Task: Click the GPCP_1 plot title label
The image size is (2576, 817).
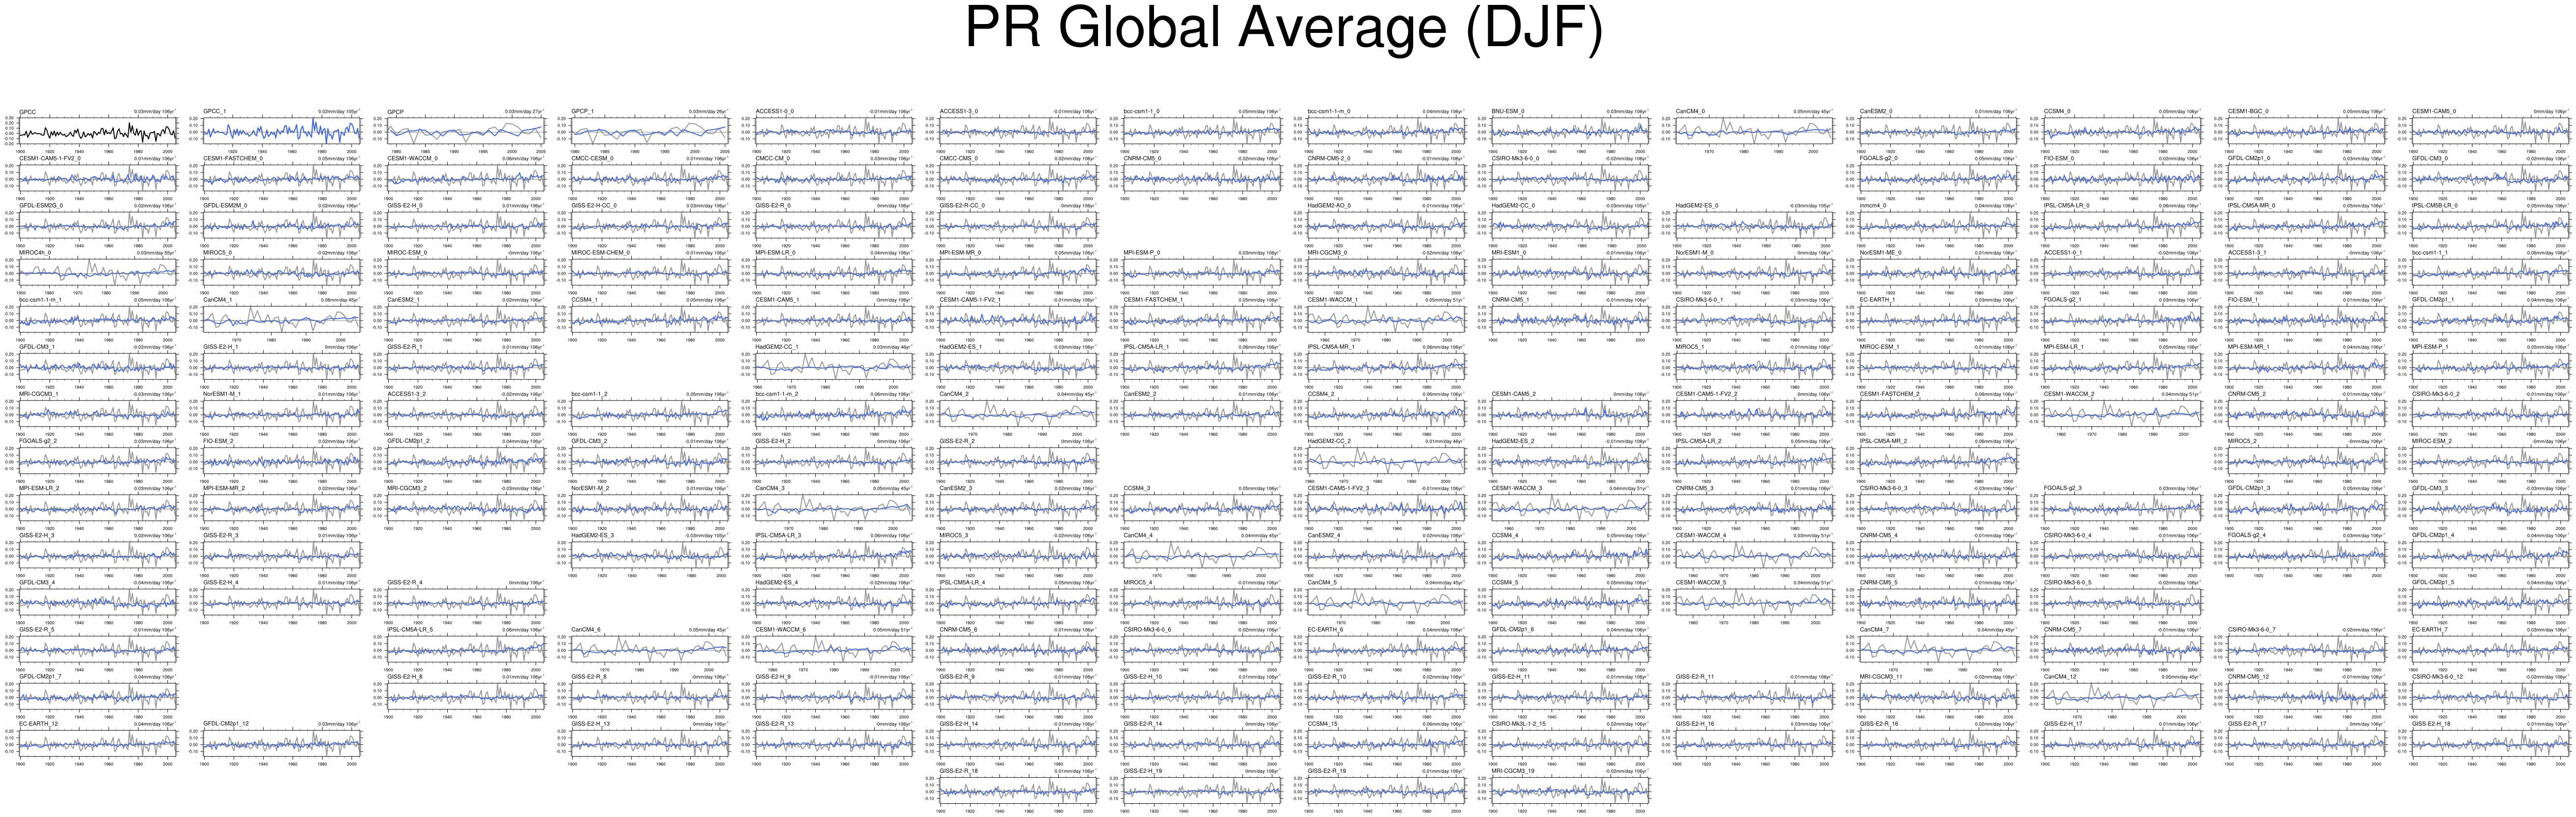Action: click(582, 111)
